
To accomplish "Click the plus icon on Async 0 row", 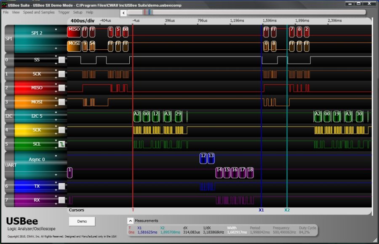I will click(56, 174).
